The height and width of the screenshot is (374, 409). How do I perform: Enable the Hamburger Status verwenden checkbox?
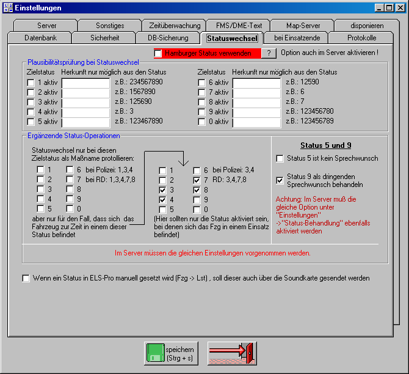pyautogui.click(x=158, y=53)
